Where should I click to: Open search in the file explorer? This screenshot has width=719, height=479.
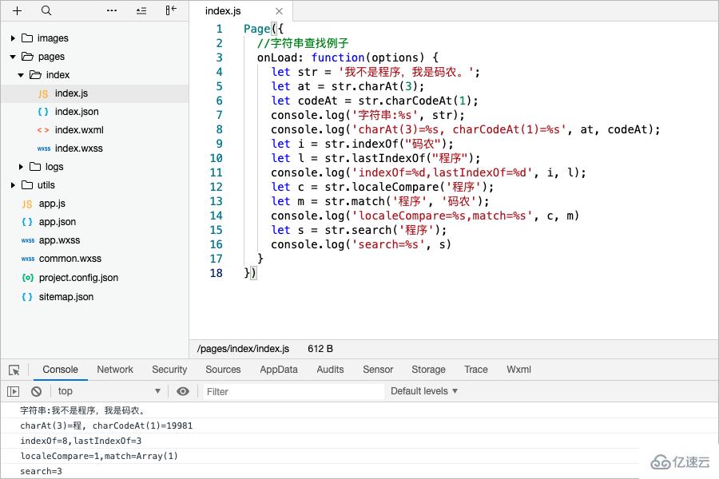click(x=46, y=11)
